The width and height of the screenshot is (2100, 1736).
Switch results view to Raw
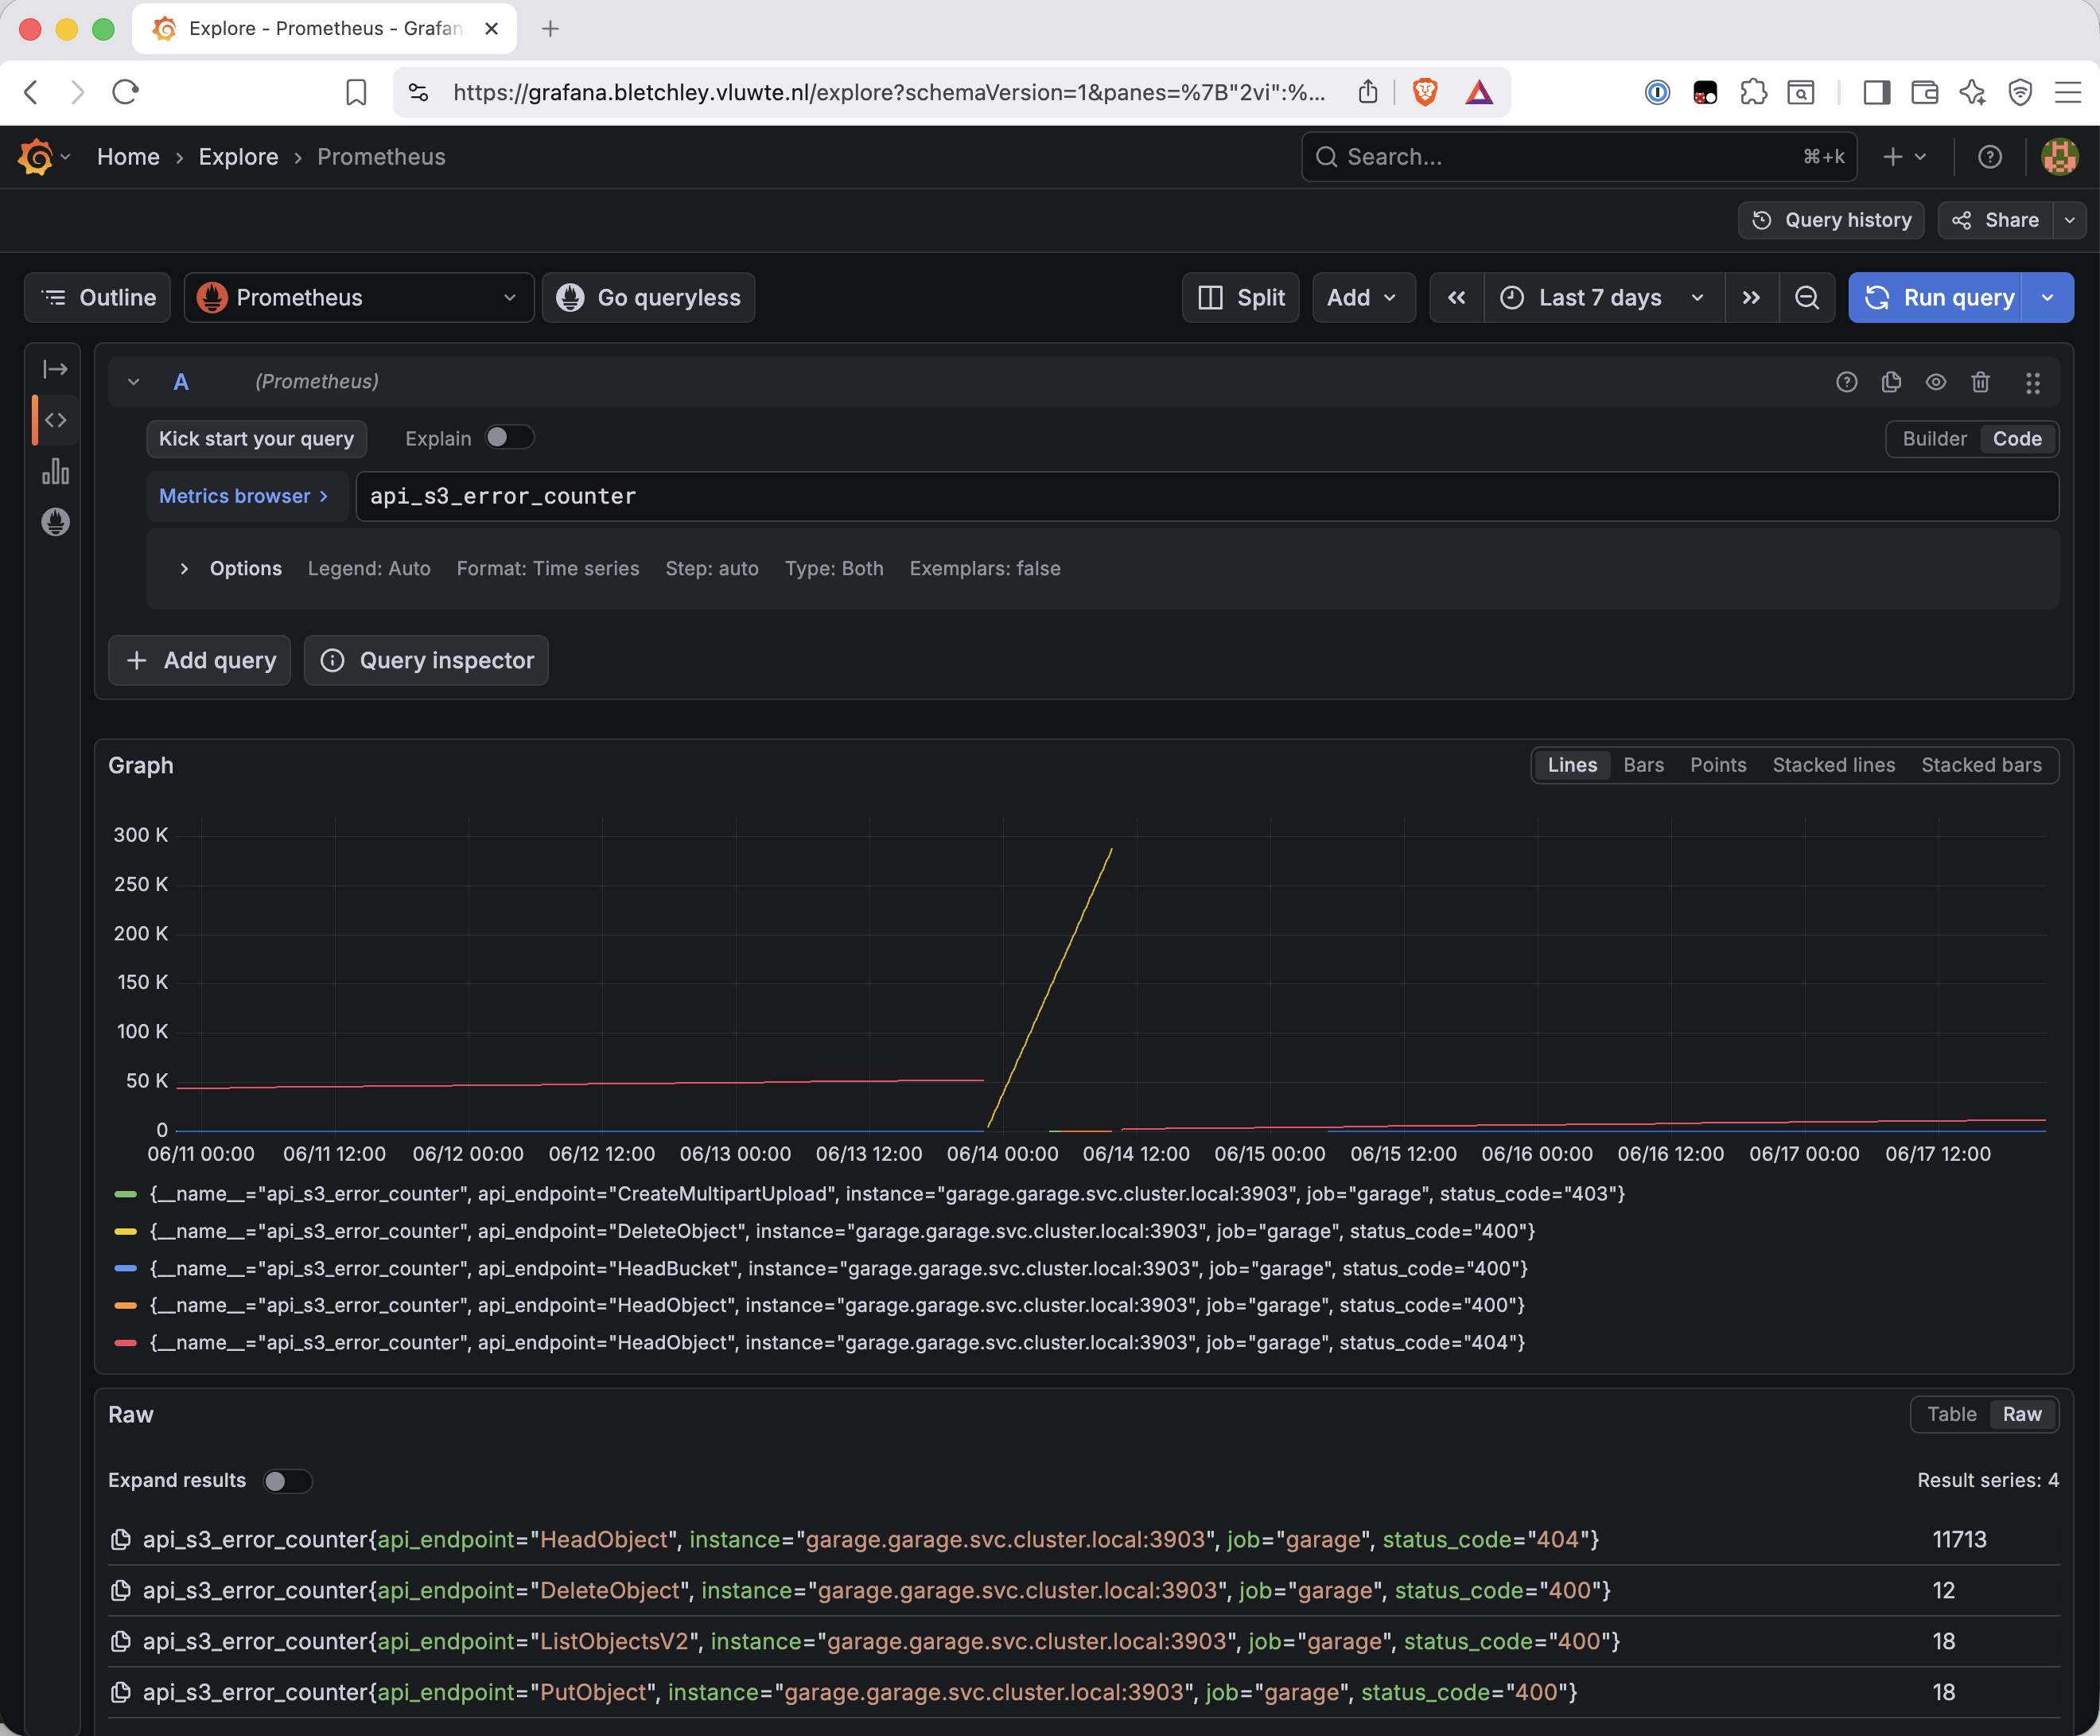point(2022,1415)
